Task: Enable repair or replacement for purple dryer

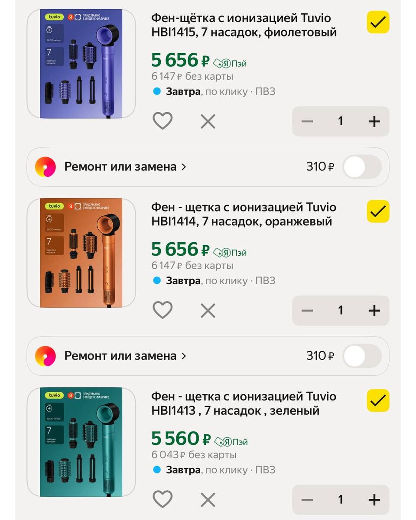Action: 362,167
